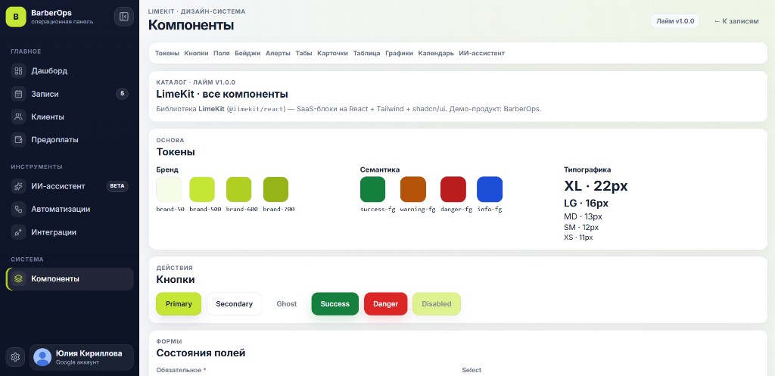Viewport: 775px width, 376px height.
Task: Click the green Success button
Action: click(x=335, y=304)
